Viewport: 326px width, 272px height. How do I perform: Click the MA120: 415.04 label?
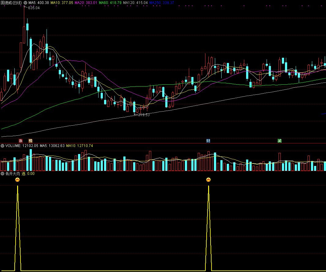pos(135,3)
